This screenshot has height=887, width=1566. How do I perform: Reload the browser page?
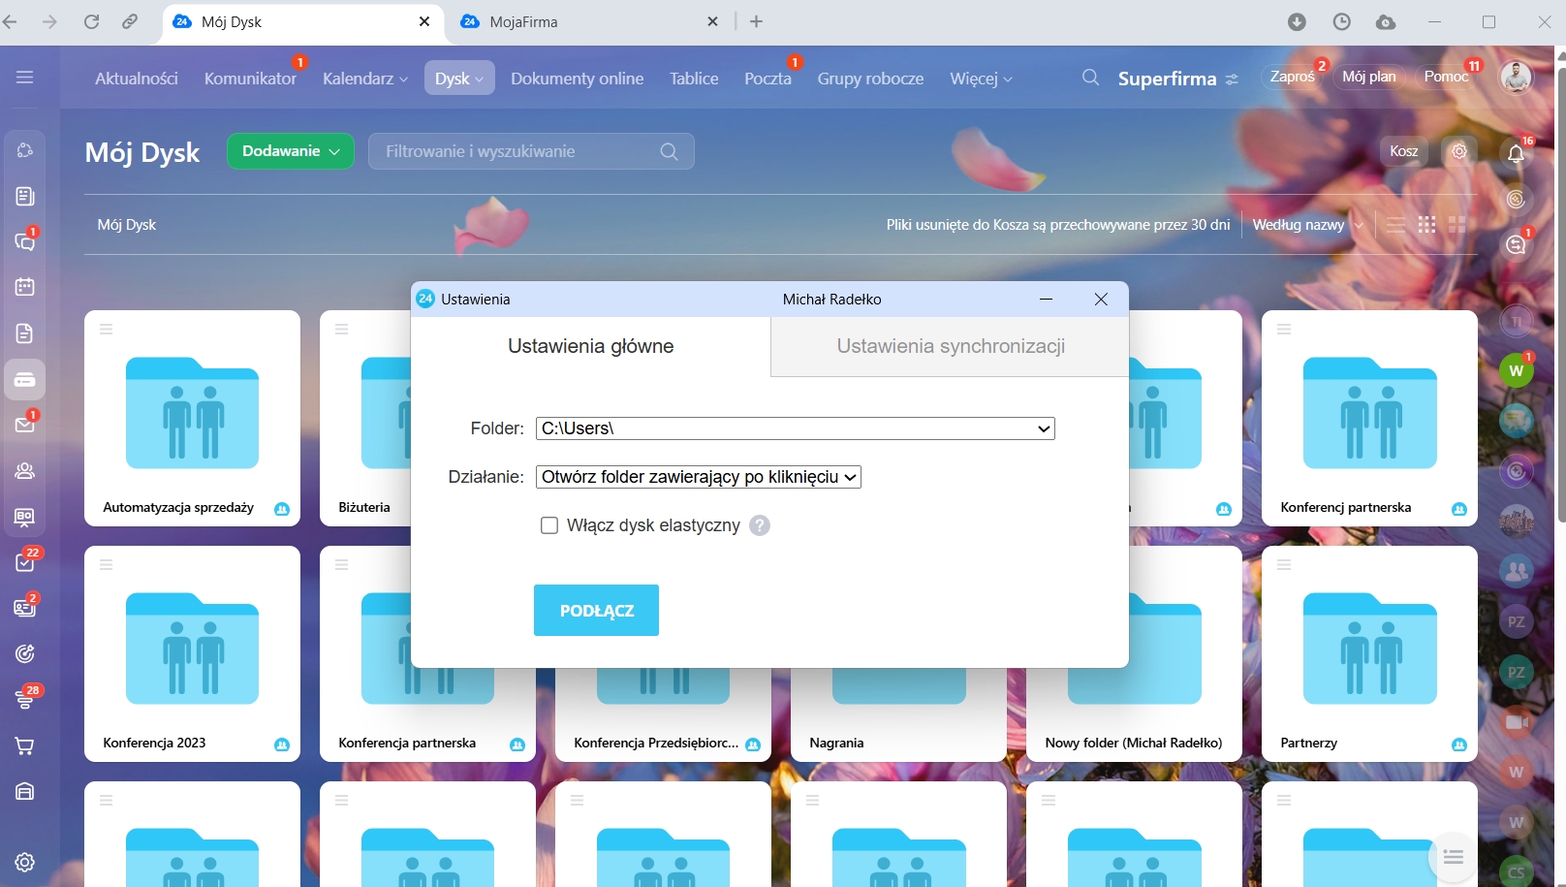(x=91, y=21)
